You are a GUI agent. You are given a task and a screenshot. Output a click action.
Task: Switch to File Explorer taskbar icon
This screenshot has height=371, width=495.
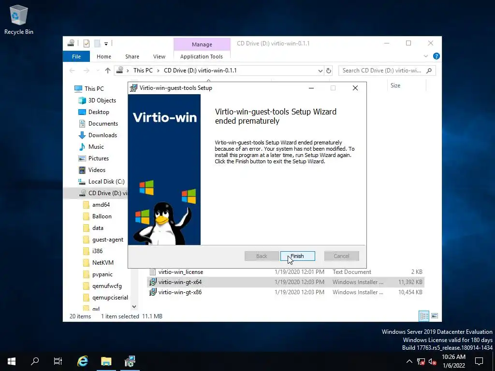[x=106, y=361]
